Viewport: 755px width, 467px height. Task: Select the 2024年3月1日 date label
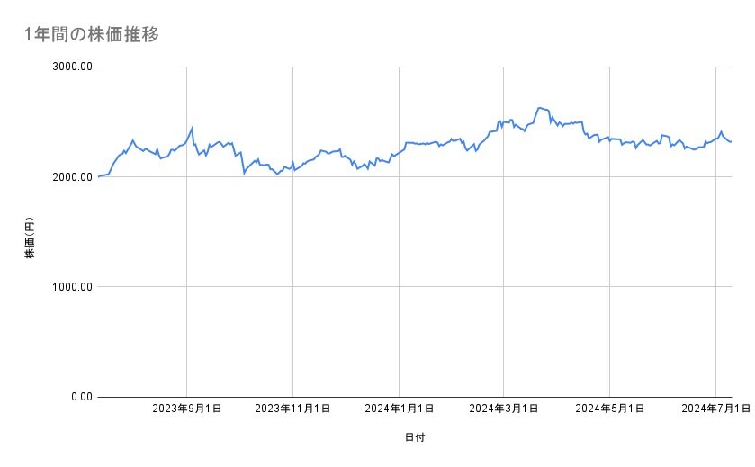(x=503, y=409)
